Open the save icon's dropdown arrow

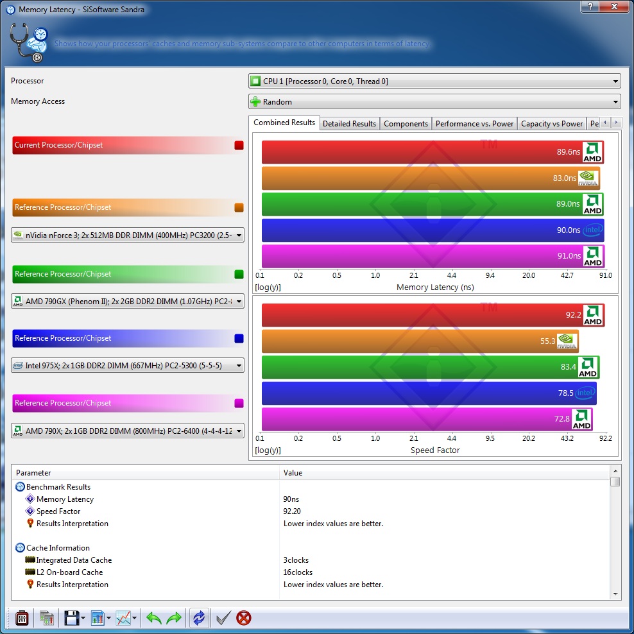pyautogui.click(x=83, y=618)
